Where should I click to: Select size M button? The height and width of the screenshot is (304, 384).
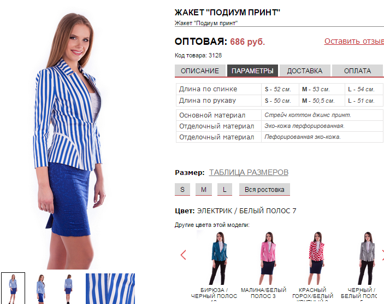click(204, 190)
